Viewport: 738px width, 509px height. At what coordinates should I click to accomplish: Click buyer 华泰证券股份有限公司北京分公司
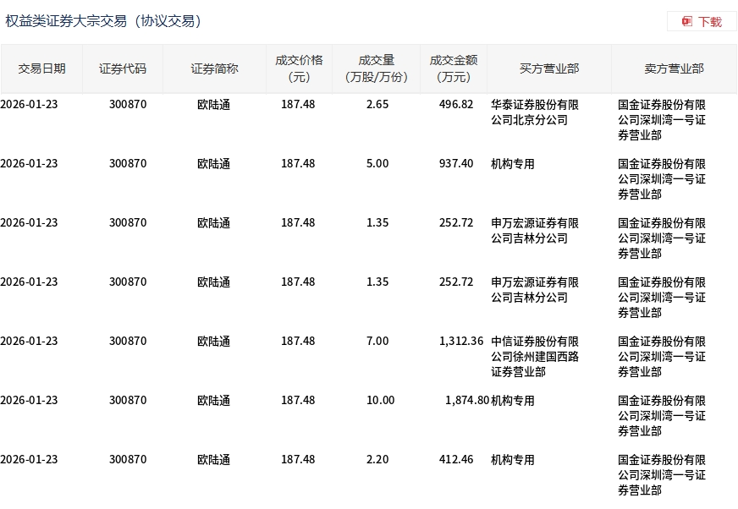coord(535,112)
